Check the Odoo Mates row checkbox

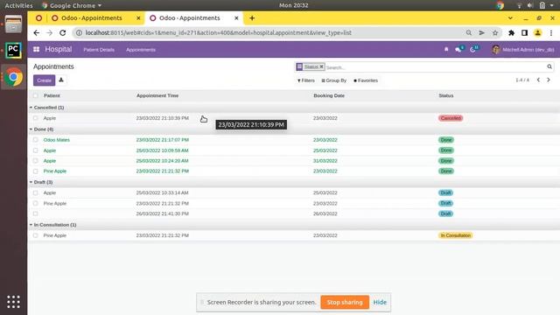(35, 140)
